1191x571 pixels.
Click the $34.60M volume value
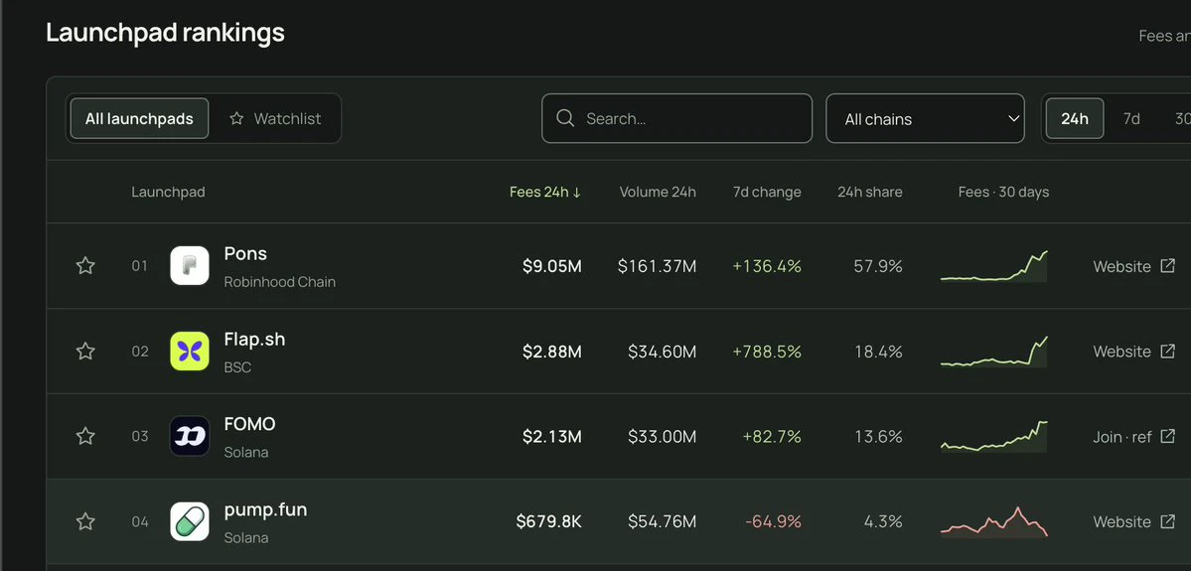coord(663,352)
